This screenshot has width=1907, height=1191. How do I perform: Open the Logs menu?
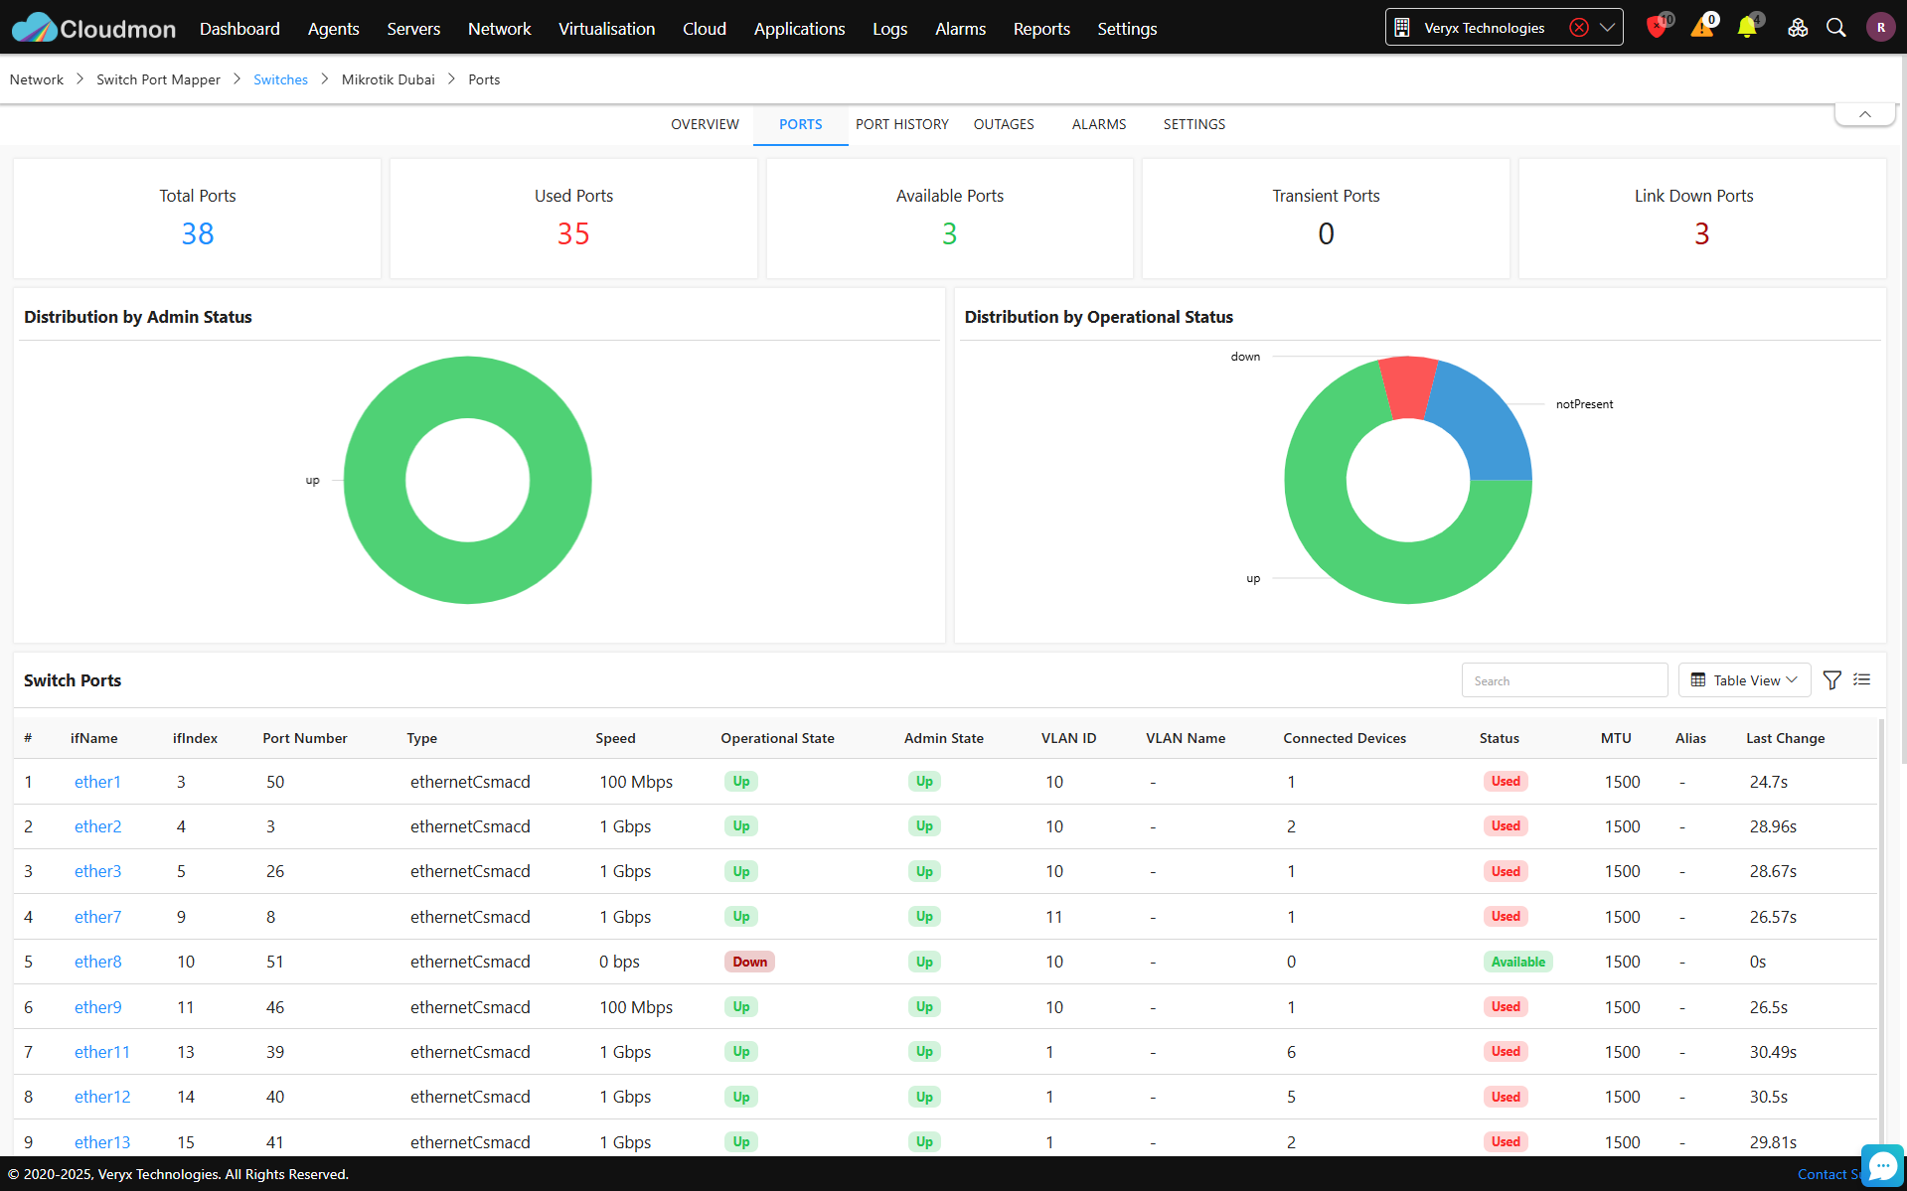click(889, 29)
